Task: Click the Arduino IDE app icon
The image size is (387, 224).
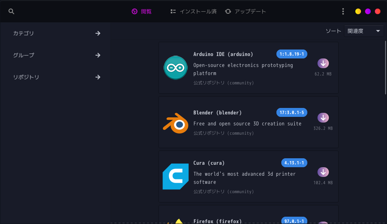Action: [x=176, y=68]
